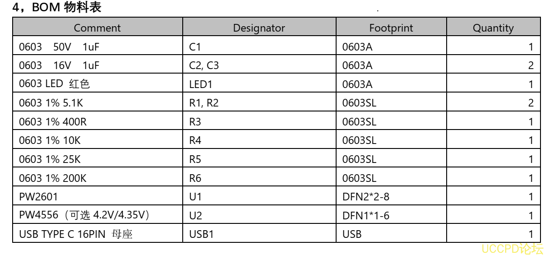Click the Quantity column header
The height and width of the screenshot is (255, 545).
click(493, 28)
